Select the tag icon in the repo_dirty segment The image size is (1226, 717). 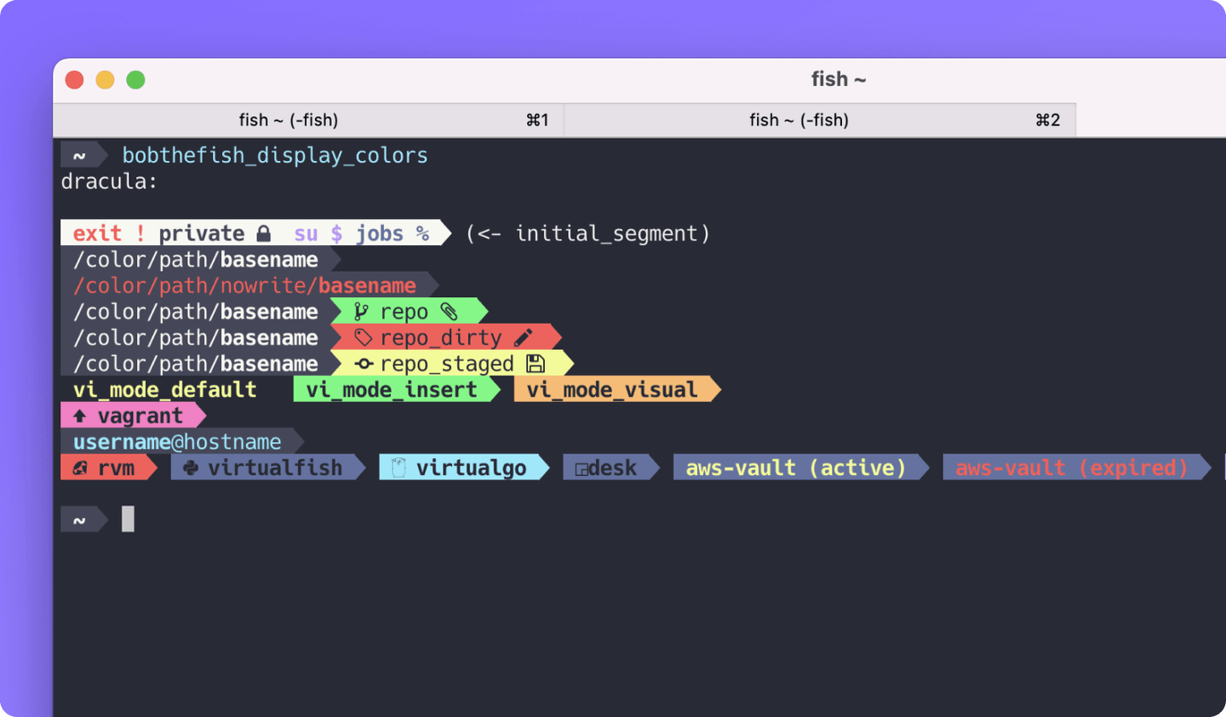tap(364, 337)
